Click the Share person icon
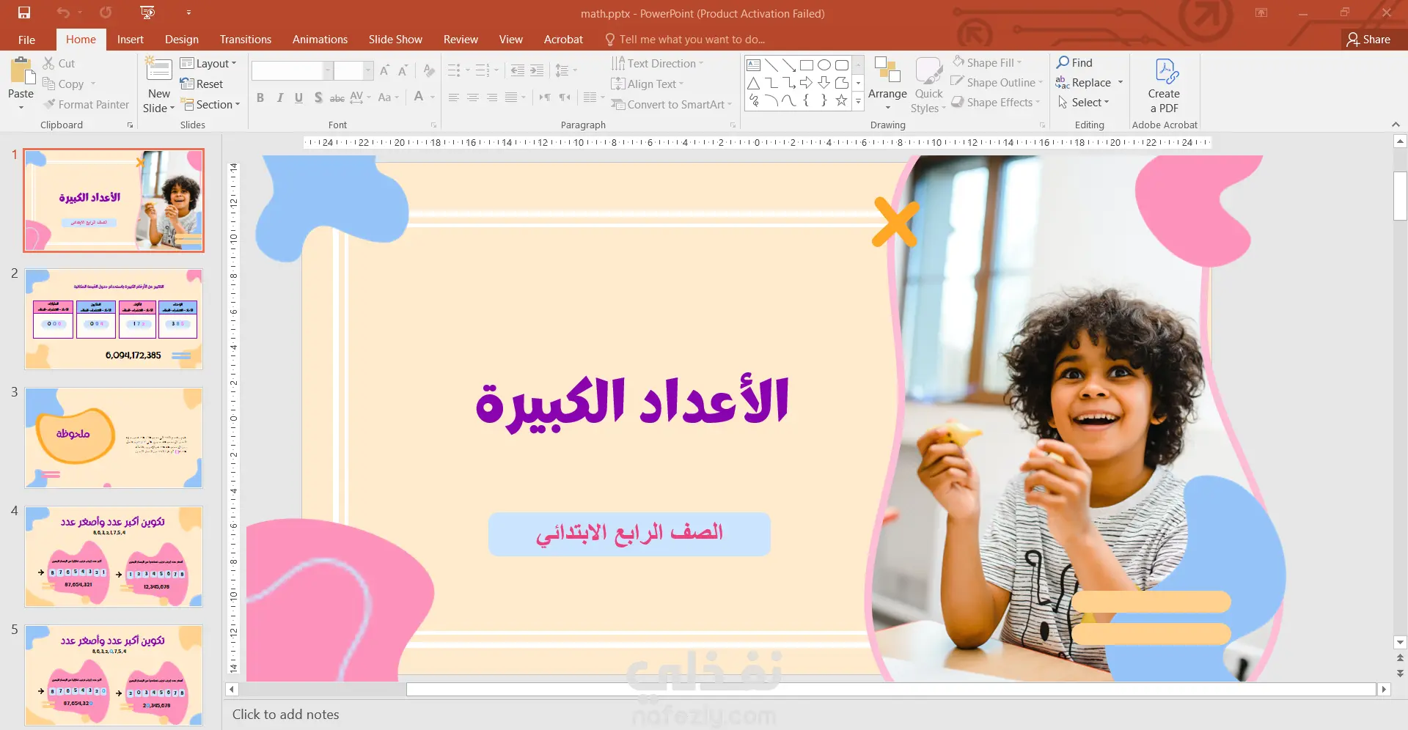Screen dimensions: 1408x730 pyautogui.click(x=1353, y=39)
